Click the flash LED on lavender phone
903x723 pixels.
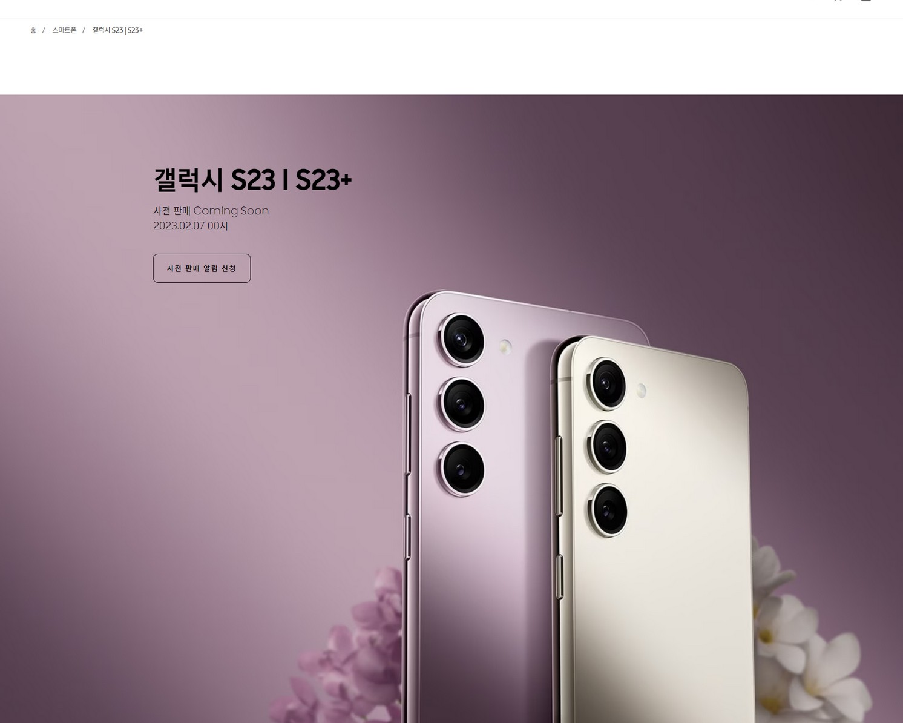pyautogui.click(x=505, y=347)
